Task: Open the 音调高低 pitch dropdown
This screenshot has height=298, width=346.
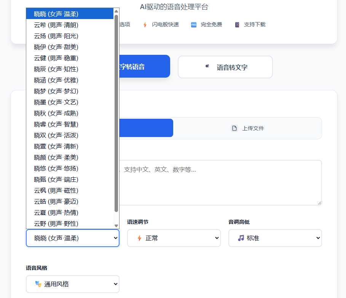Action: 275,238
